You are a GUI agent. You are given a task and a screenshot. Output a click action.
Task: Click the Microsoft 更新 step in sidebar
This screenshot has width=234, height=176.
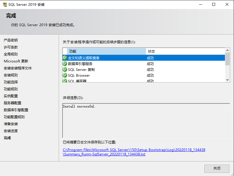16,61
